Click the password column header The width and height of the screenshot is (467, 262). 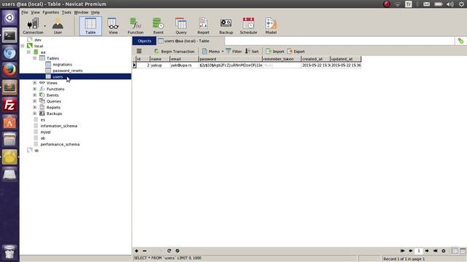click(x=231, y=59)
